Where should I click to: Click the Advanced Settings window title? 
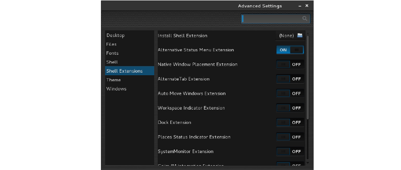[x=260, y=6]
